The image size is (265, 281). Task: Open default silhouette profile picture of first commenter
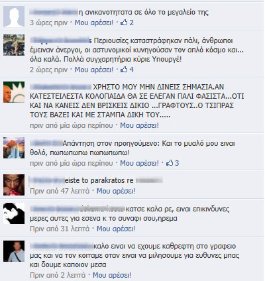[x=14, y=17]
